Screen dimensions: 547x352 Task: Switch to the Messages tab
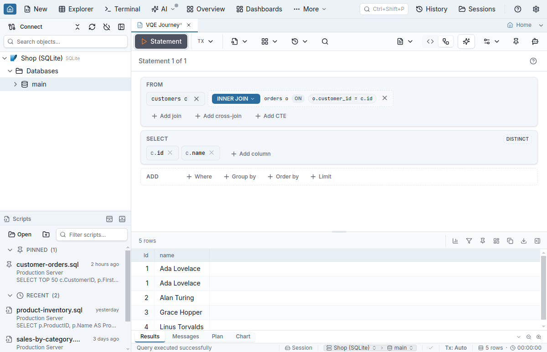(x=186, y=337)
